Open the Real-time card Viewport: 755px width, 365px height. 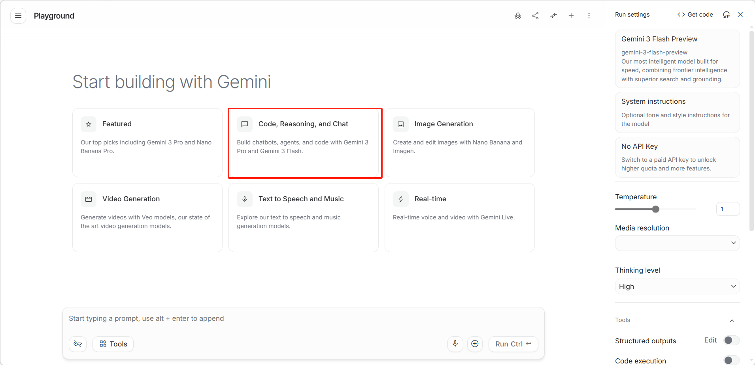click(460, 217)
